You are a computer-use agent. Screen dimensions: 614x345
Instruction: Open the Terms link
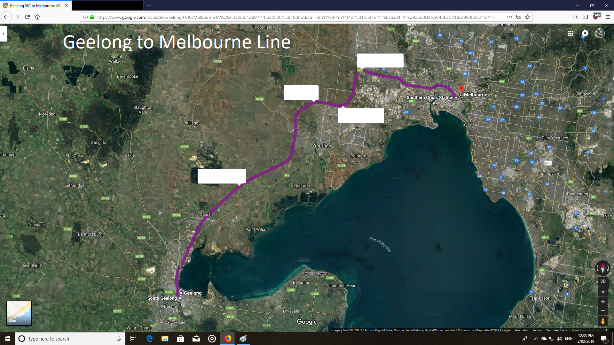537,330
